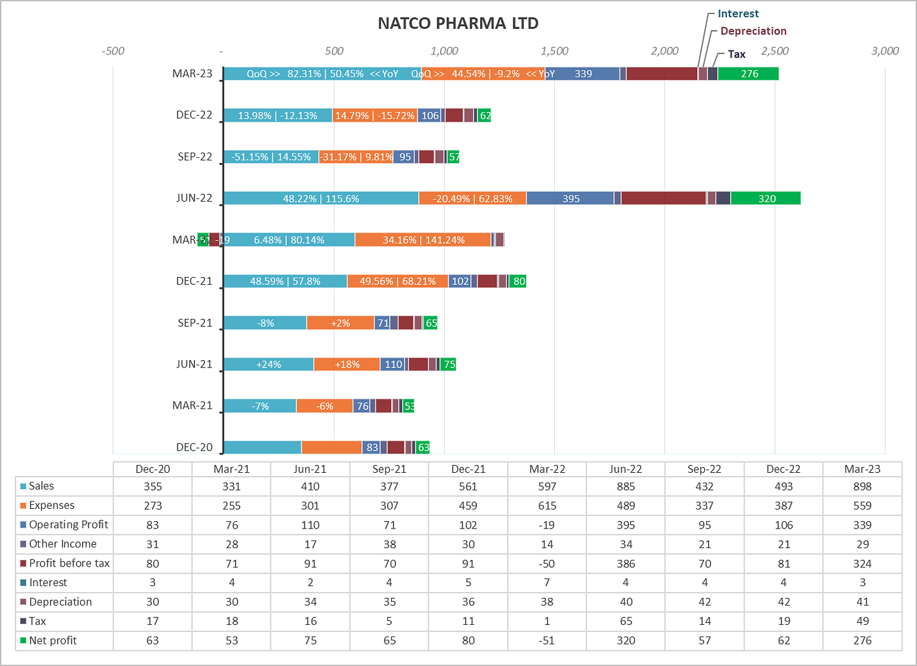Click the Expenses legend color swatch
917x666 pixels.
pyautogui.click(x=24, y=506)
